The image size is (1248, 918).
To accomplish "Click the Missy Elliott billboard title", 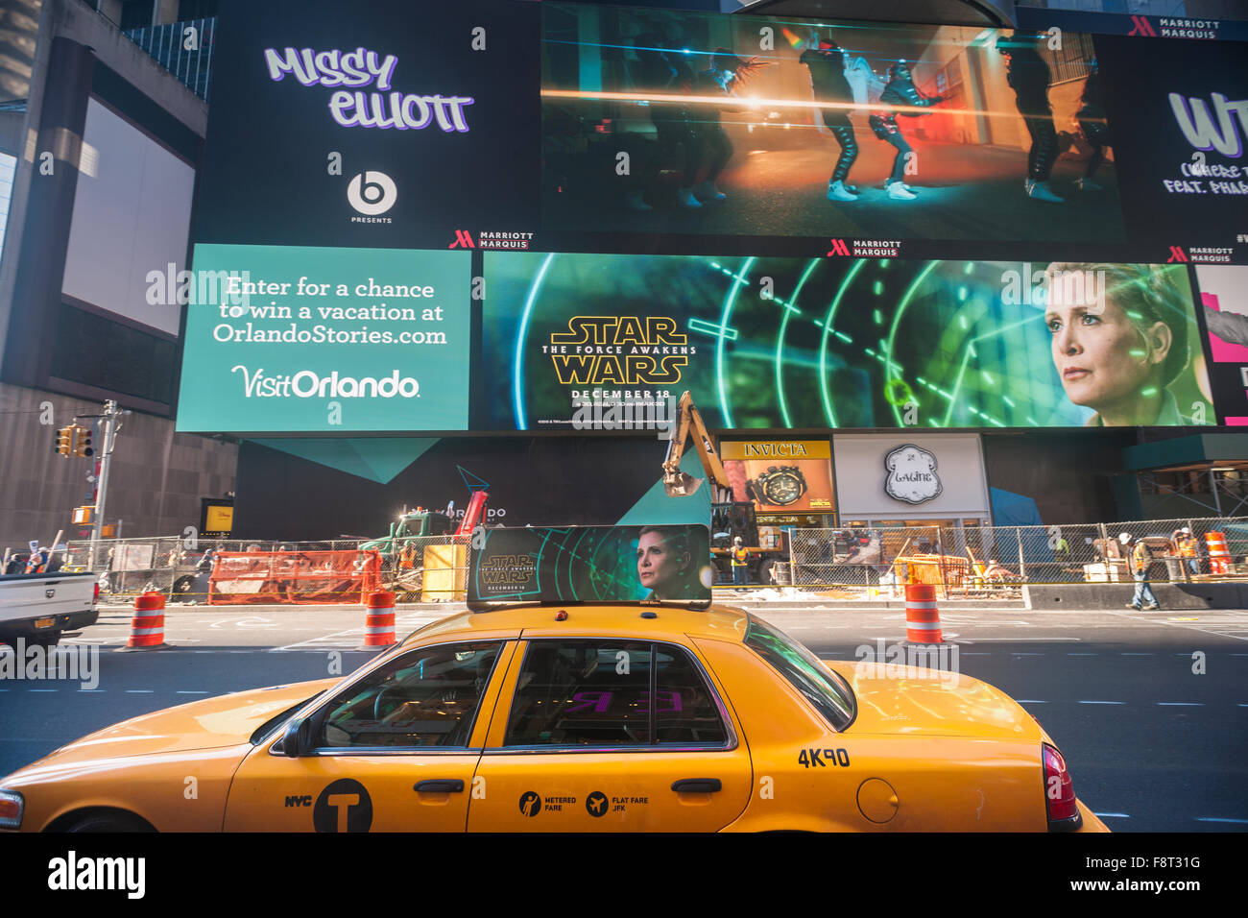I will pyautogui.click(x=369, y=89).
